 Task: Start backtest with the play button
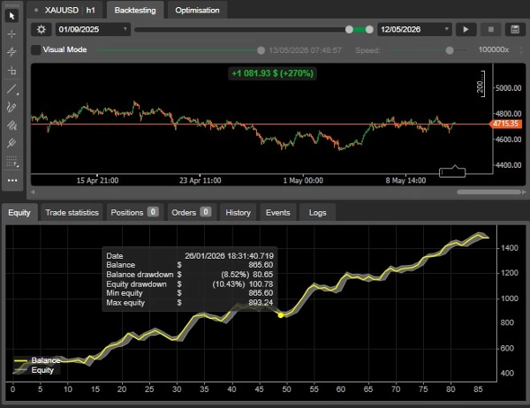pos(466,29)
